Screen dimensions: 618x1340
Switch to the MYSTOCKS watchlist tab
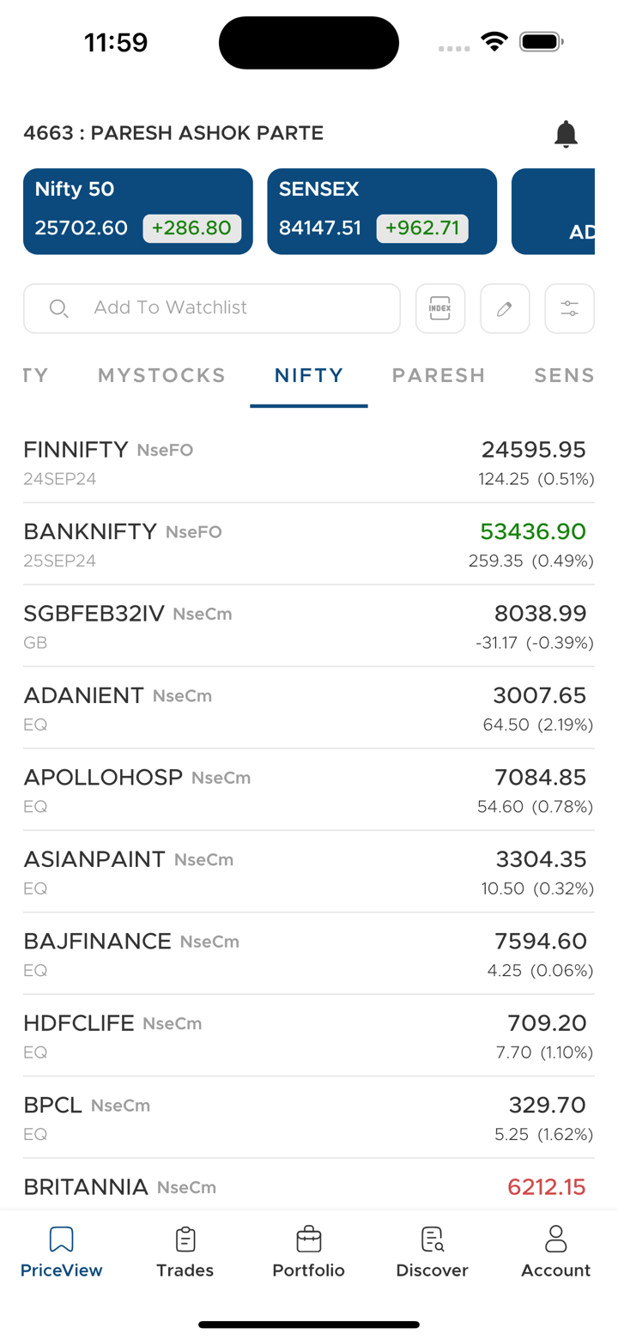[x=161, y=375]
